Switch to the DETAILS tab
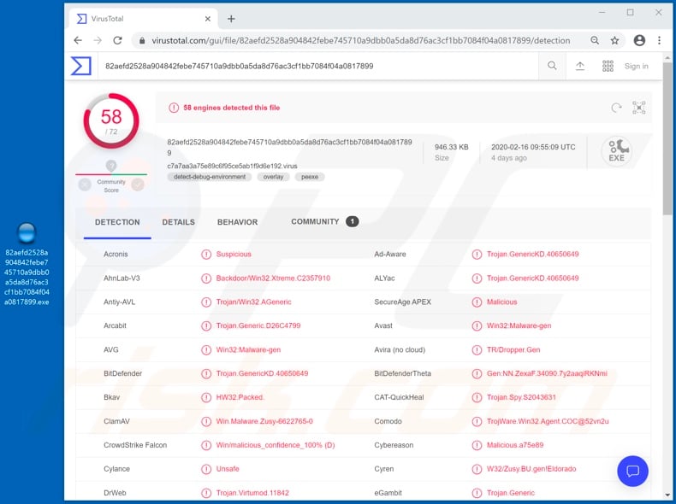Screen dimensions: 676x504 [179, 222]
